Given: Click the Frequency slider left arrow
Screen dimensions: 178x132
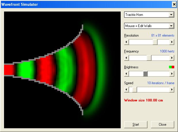Looking at the screenshot, I should point(126,58).
